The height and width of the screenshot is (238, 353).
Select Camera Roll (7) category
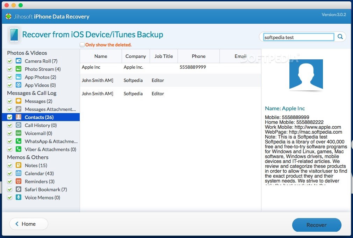pyautogui.click(x=41, y=61)
